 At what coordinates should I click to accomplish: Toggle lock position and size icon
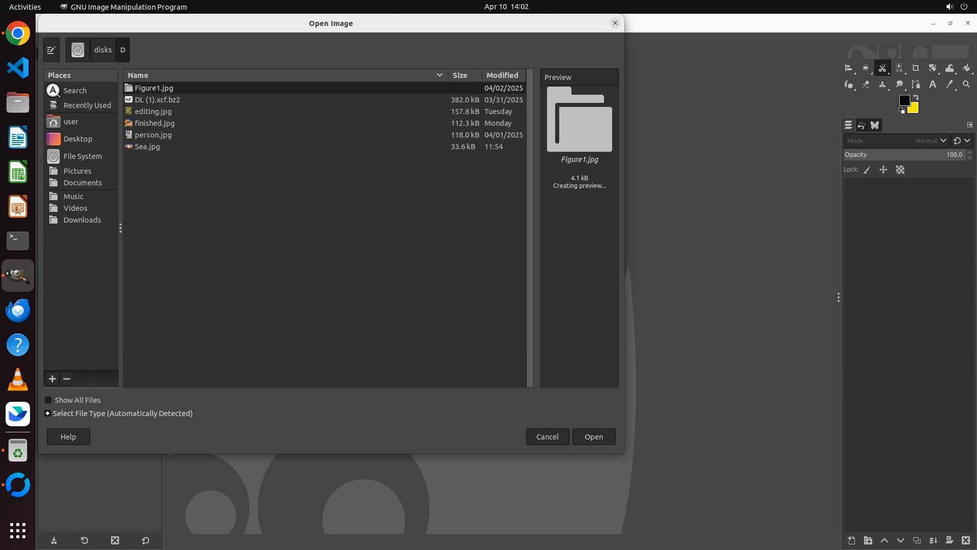pyautogui.click(x=883, y=170)
